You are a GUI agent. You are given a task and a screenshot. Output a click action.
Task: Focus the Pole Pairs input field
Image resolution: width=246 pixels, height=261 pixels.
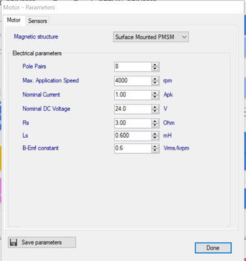(133, 67)
